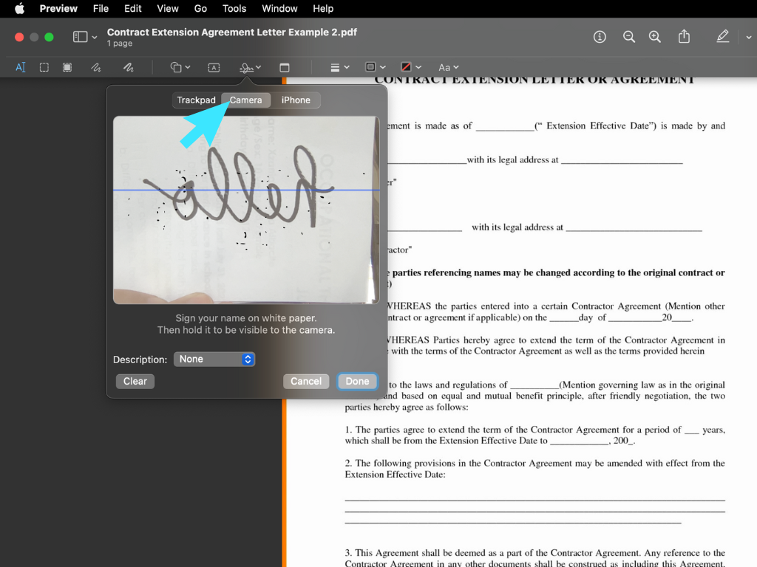Open the Edit menu
Screen dimensions: 757x567
coord(133,9)
